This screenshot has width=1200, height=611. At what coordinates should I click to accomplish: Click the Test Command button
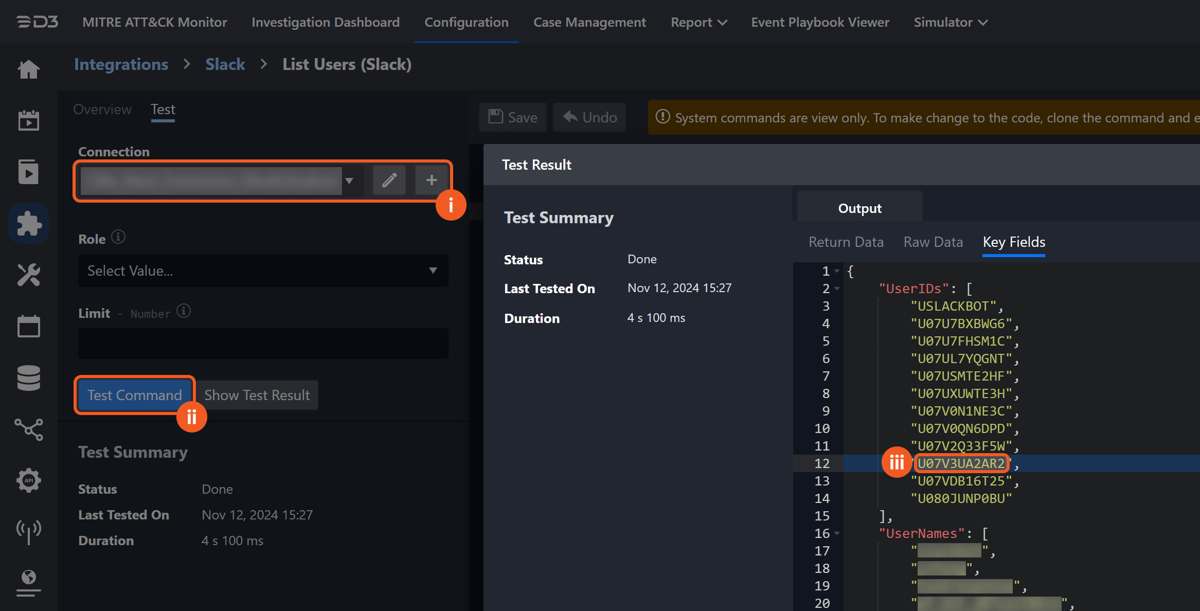(135, 395)
